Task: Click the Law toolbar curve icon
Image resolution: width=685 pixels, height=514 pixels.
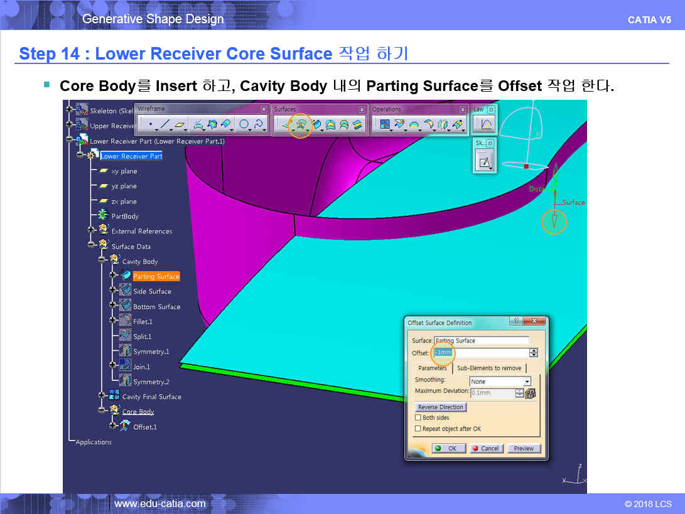Action: coord(486,125)
